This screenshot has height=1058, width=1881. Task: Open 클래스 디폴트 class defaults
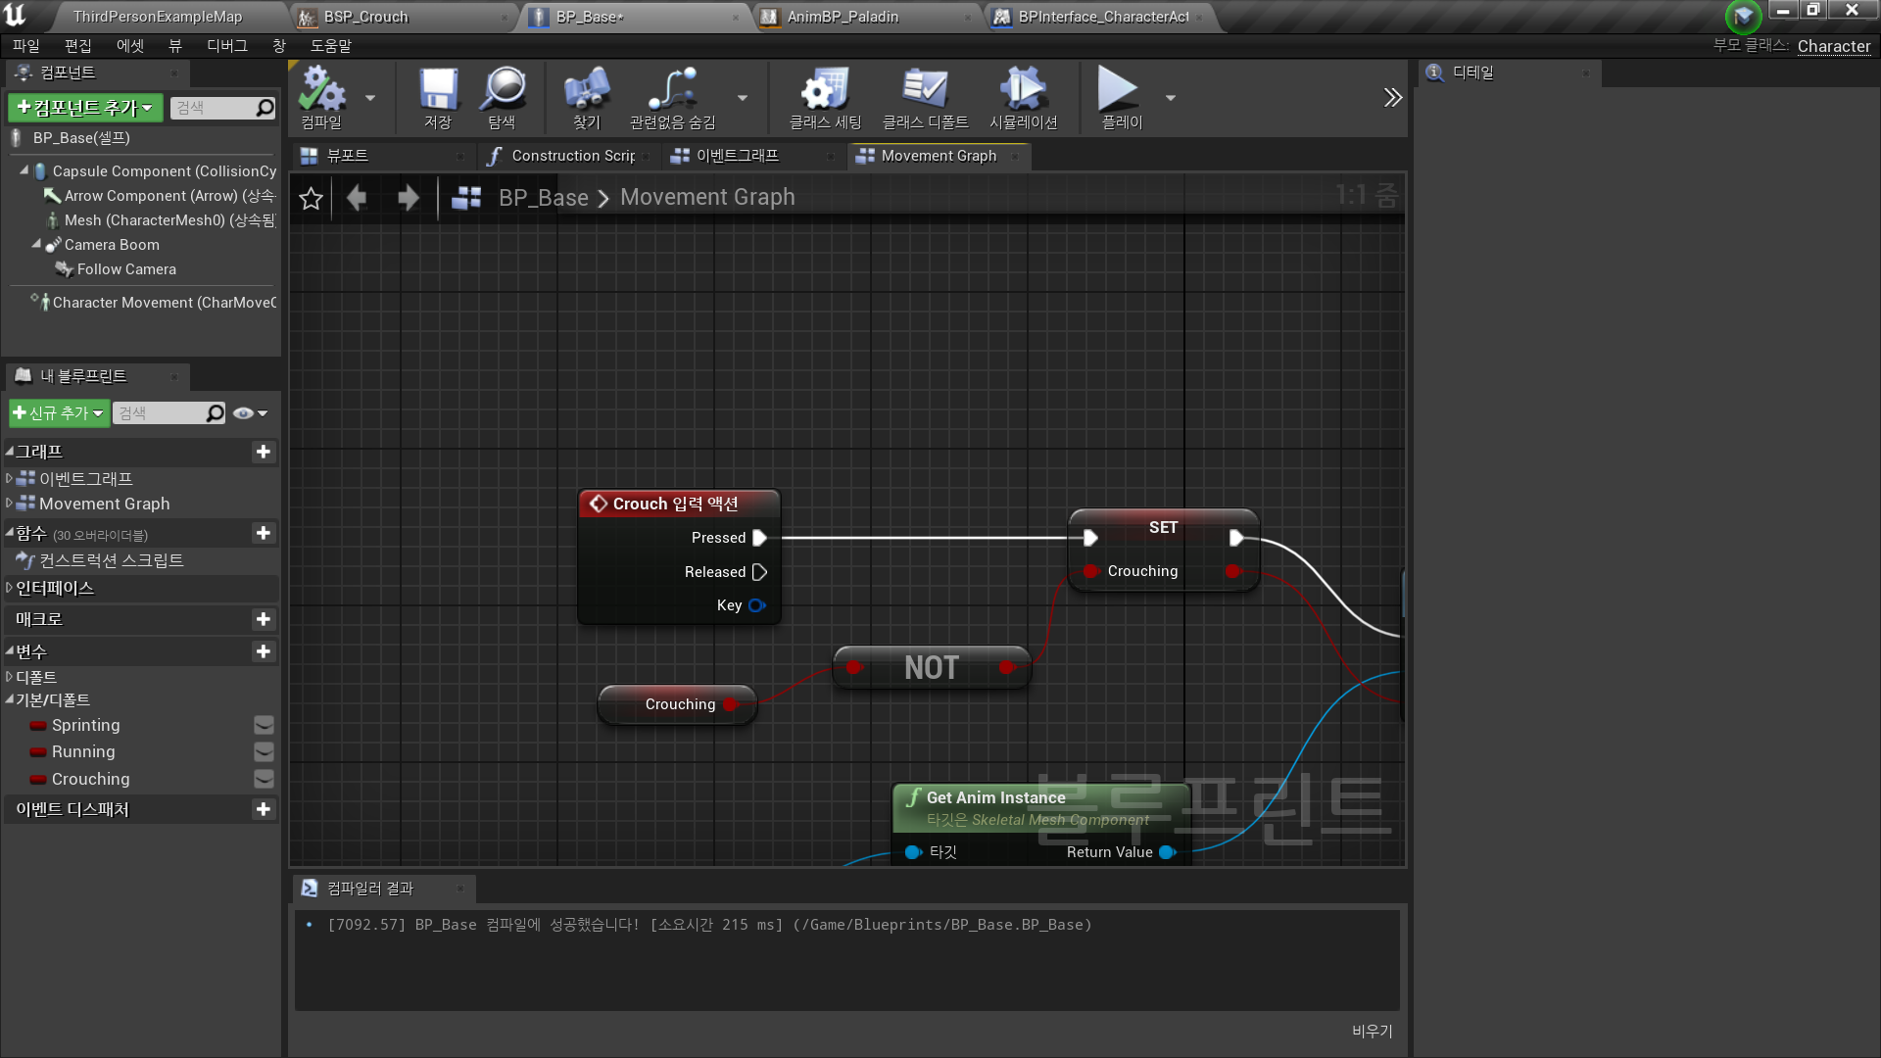925,95
